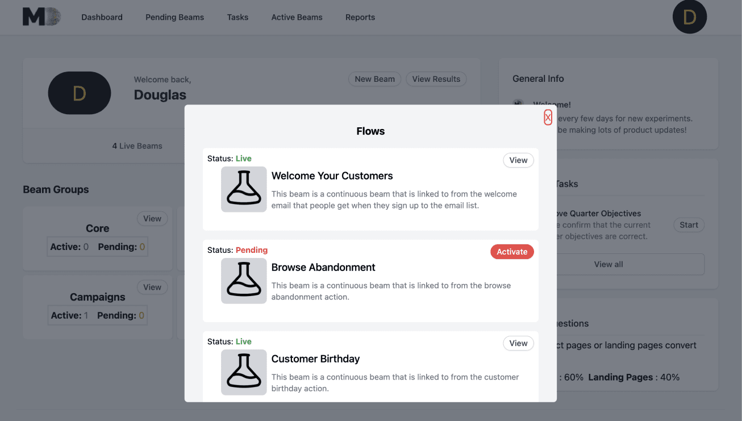View the Customer Birthday flow
This screenshot has width=742, height=421.
pyautogui.click(x=518, y=343)
